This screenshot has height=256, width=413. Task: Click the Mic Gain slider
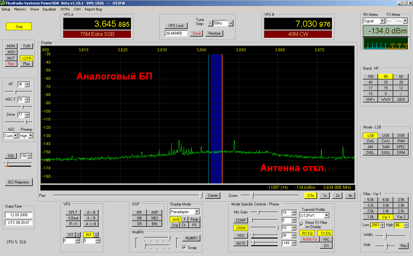click(264, 212)
